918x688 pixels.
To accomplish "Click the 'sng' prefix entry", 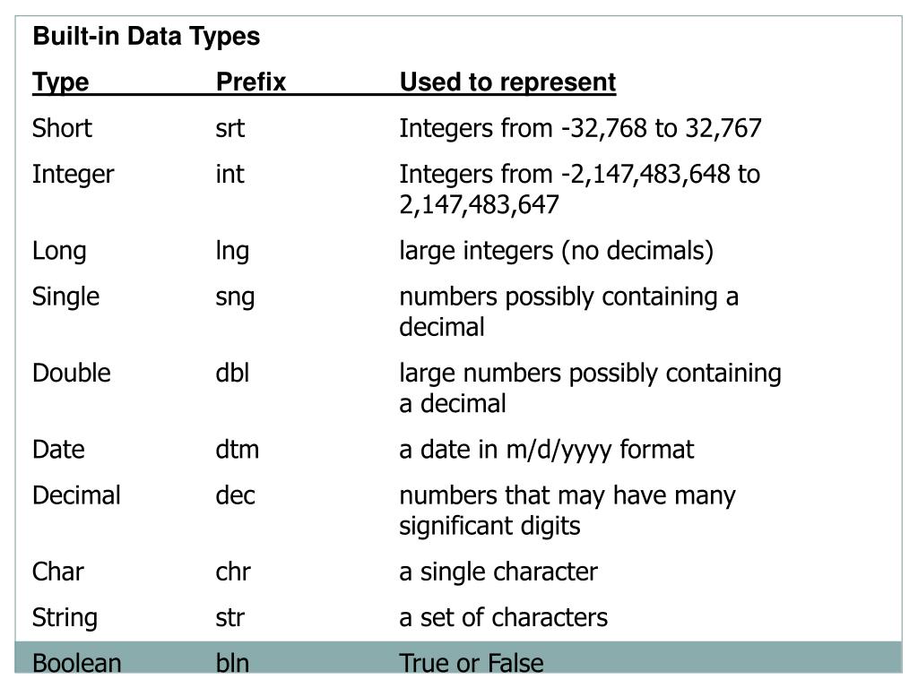I will pos(236,297).
